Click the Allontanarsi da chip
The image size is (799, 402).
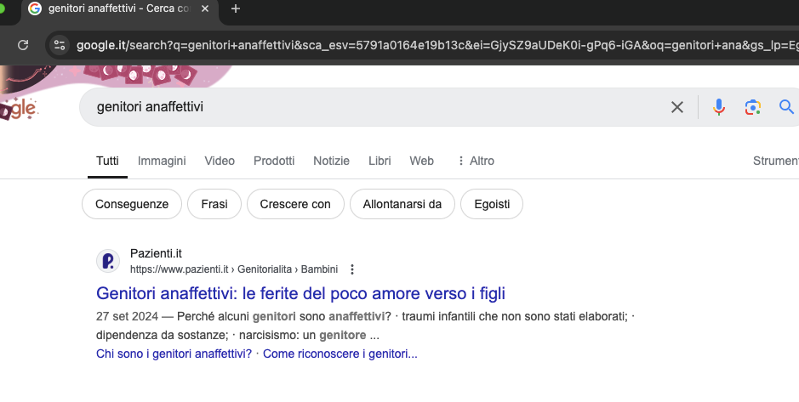point(402,204)
